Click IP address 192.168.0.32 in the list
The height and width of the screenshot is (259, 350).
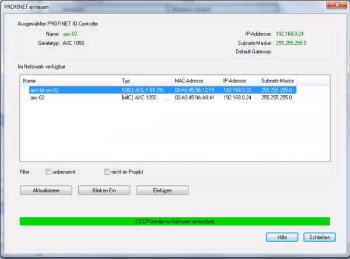(x=237, y=90)
